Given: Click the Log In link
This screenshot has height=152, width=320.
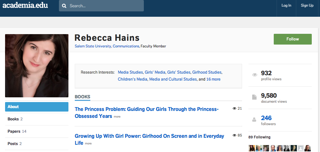Looking at the screenshot, I should (x=286, y=5).
